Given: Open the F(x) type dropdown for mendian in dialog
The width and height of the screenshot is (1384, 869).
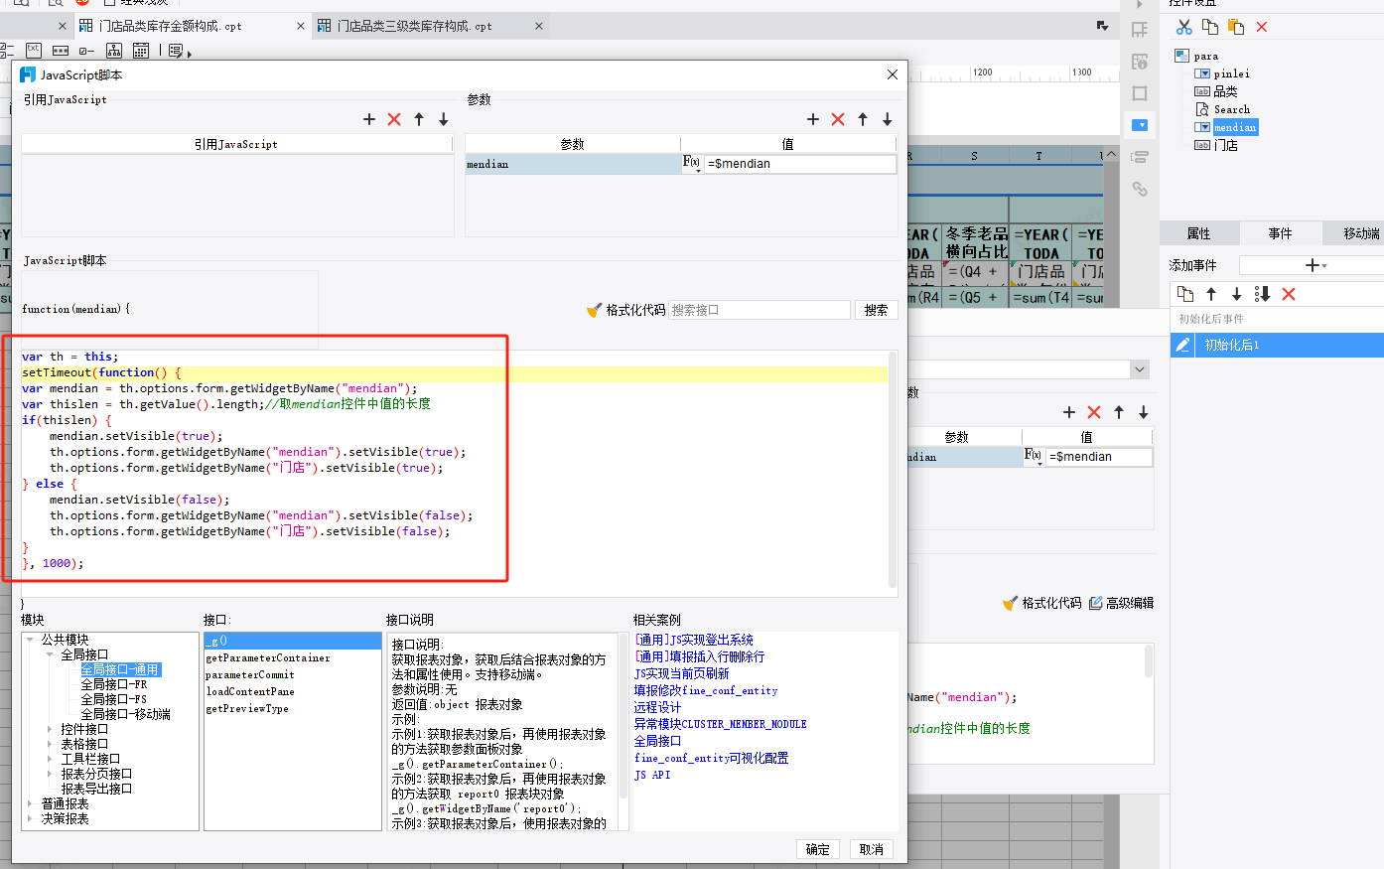Looking at the screenshot, I should (692, 163).
